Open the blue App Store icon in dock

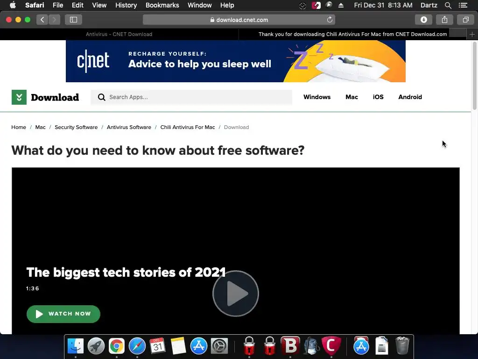pos(199,346)
